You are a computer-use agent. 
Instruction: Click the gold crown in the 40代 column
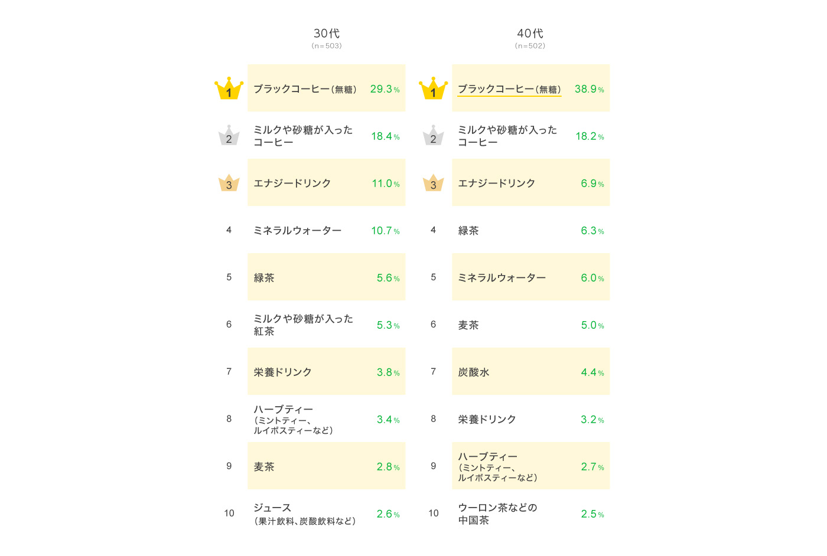tap(433, 89)
